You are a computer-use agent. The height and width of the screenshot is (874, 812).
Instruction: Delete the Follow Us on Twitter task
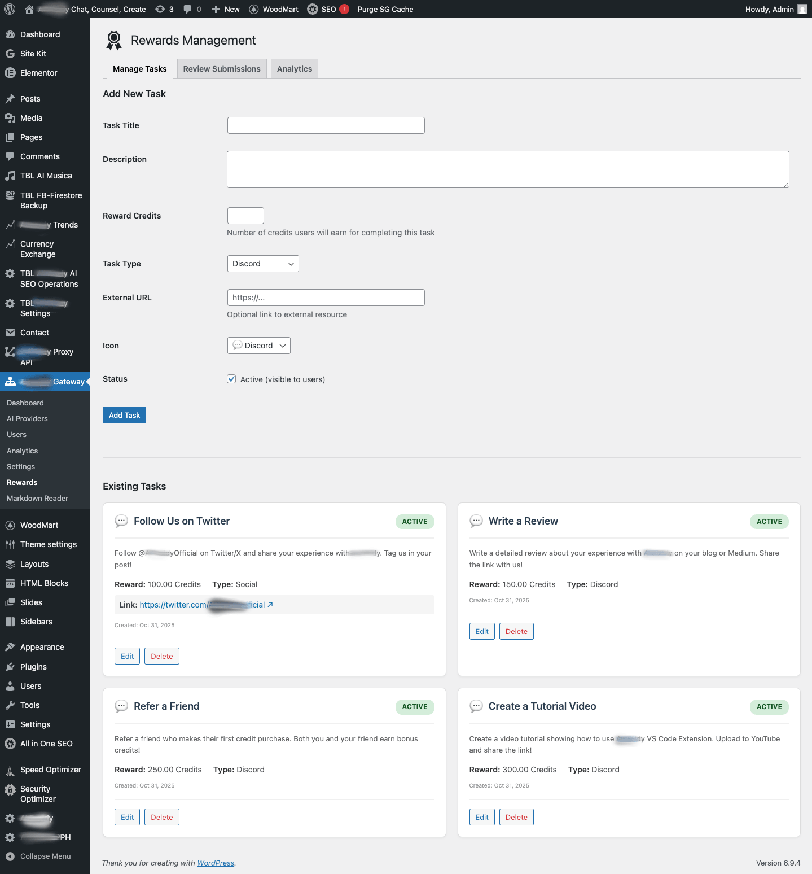pyautogui.click(x=161, y=656)
